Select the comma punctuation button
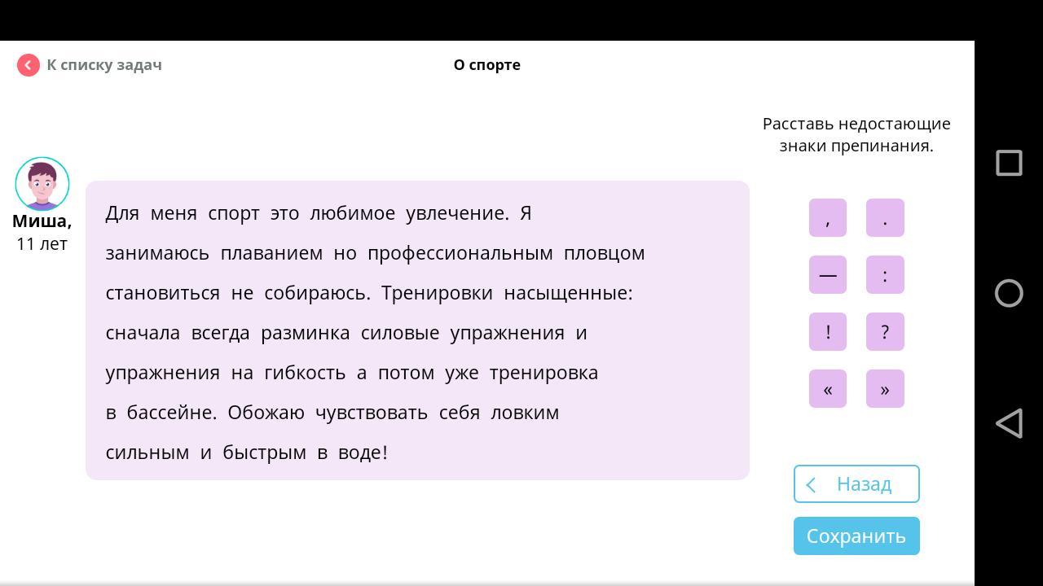The width and height of the screenshot is (1043, 586). coord(828,218)
